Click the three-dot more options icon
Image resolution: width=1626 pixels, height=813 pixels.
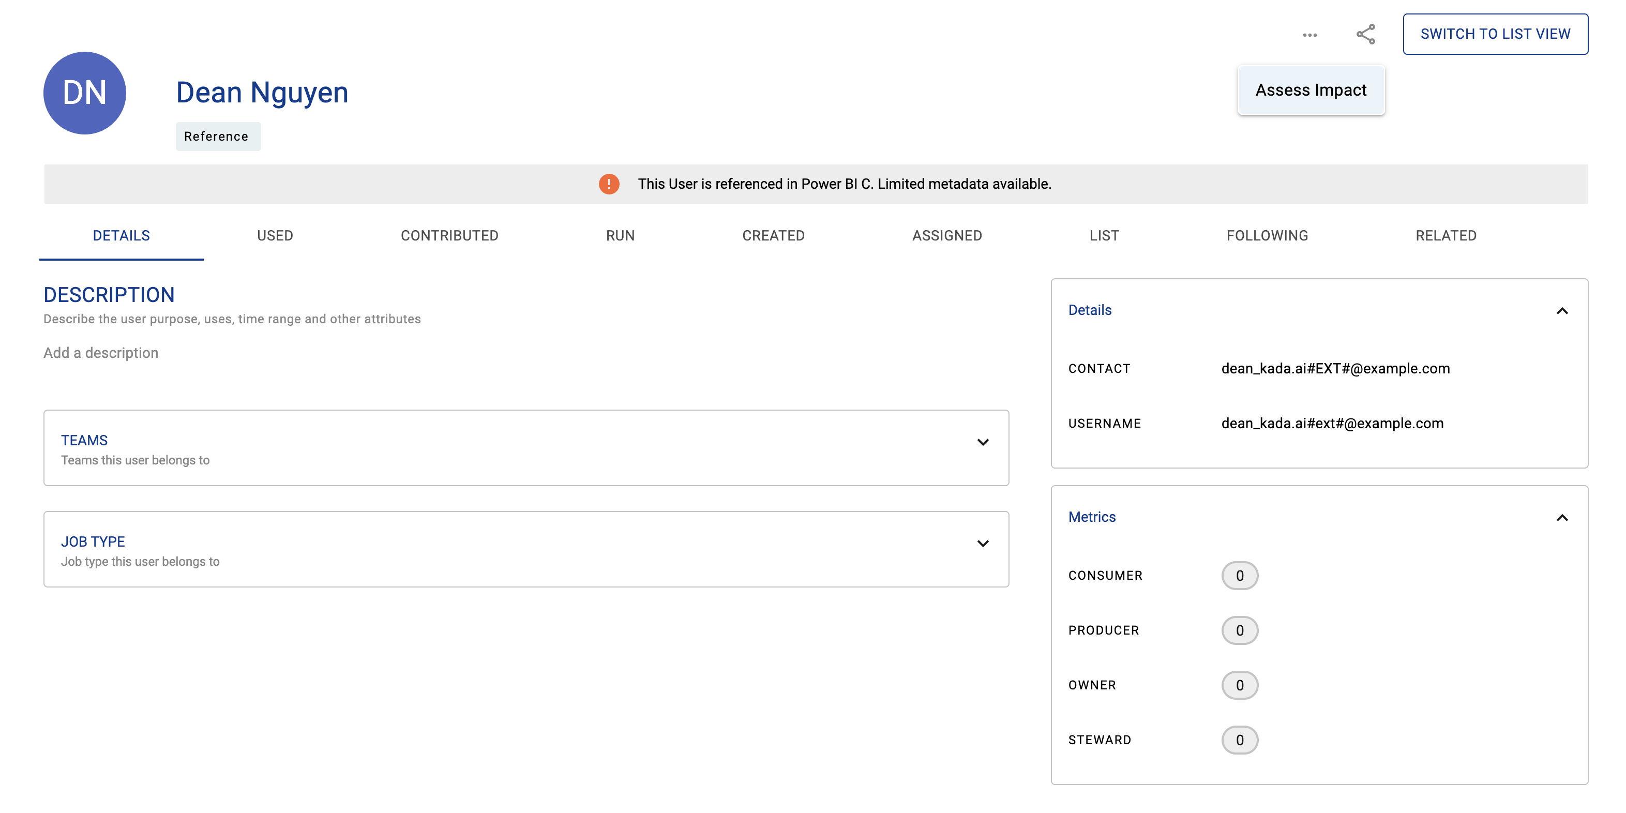[1309, 35]
